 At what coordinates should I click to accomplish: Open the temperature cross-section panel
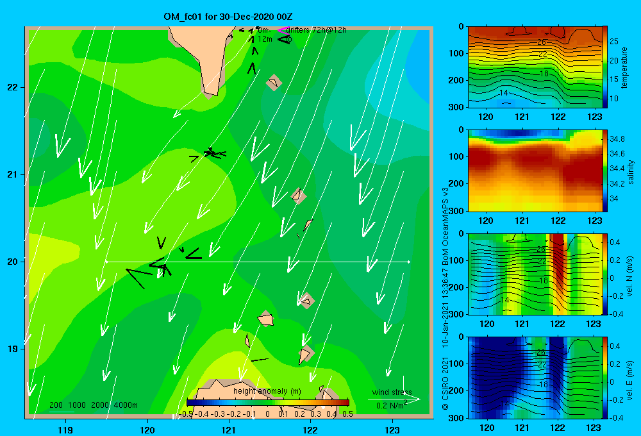tap(535, 67)
